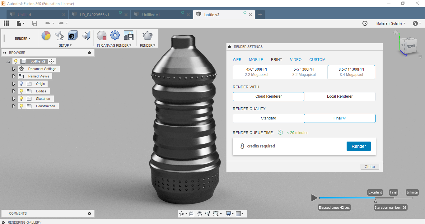Screen dimensions: 425x224
Task: Open the Help question mark icon
Action: [x=415, y=23]
